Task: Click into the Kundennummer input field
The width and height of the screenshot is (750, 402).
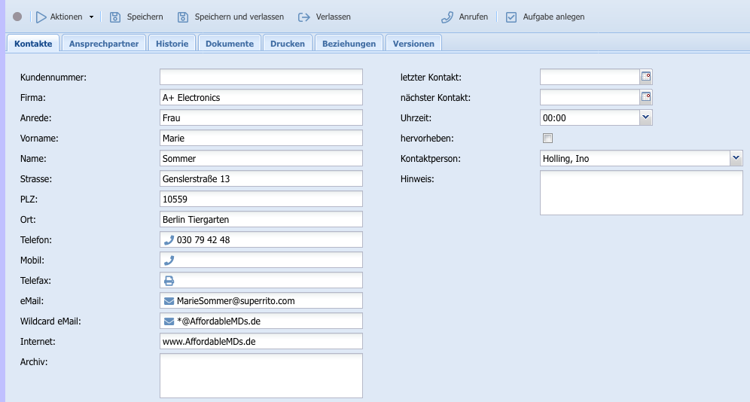Action: pos(261,77)
